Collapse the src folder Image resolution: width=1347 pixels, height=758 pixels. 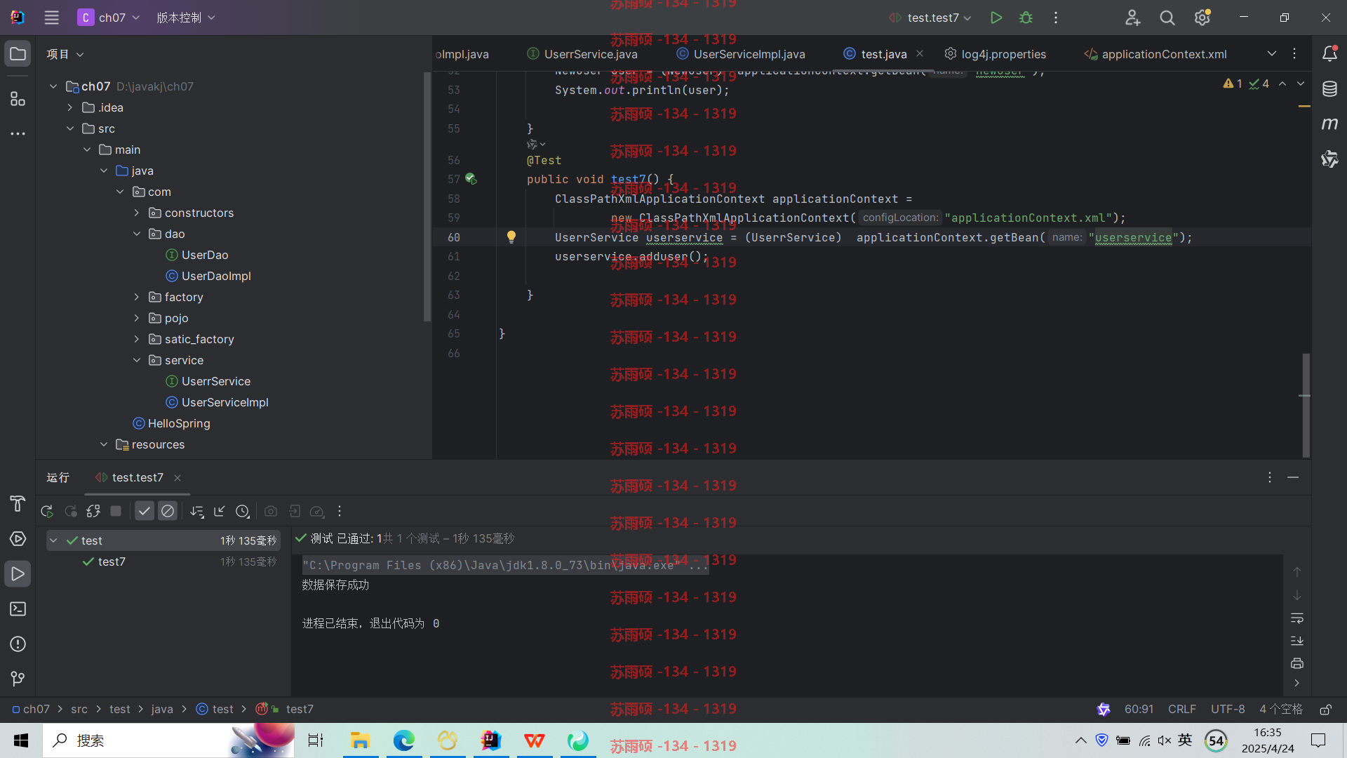[x=70, y=128]
